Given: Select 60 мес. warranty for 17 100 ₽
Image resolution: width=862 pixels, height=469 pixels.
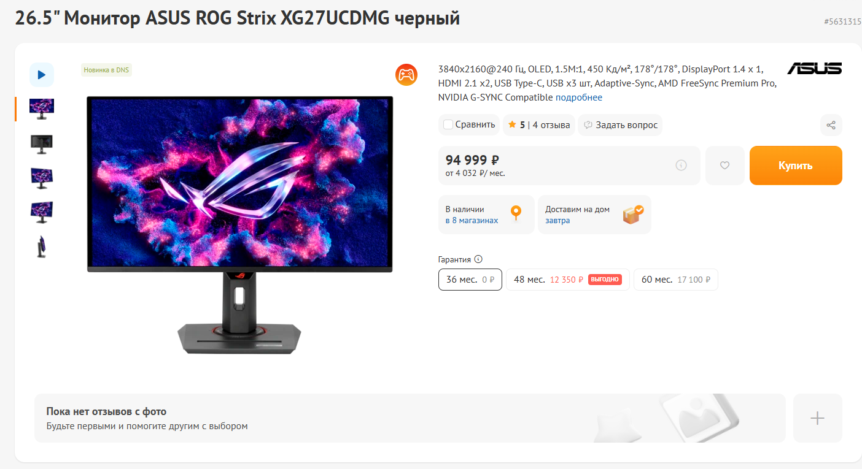Looking at the screenshot, I should coord(676,280).
